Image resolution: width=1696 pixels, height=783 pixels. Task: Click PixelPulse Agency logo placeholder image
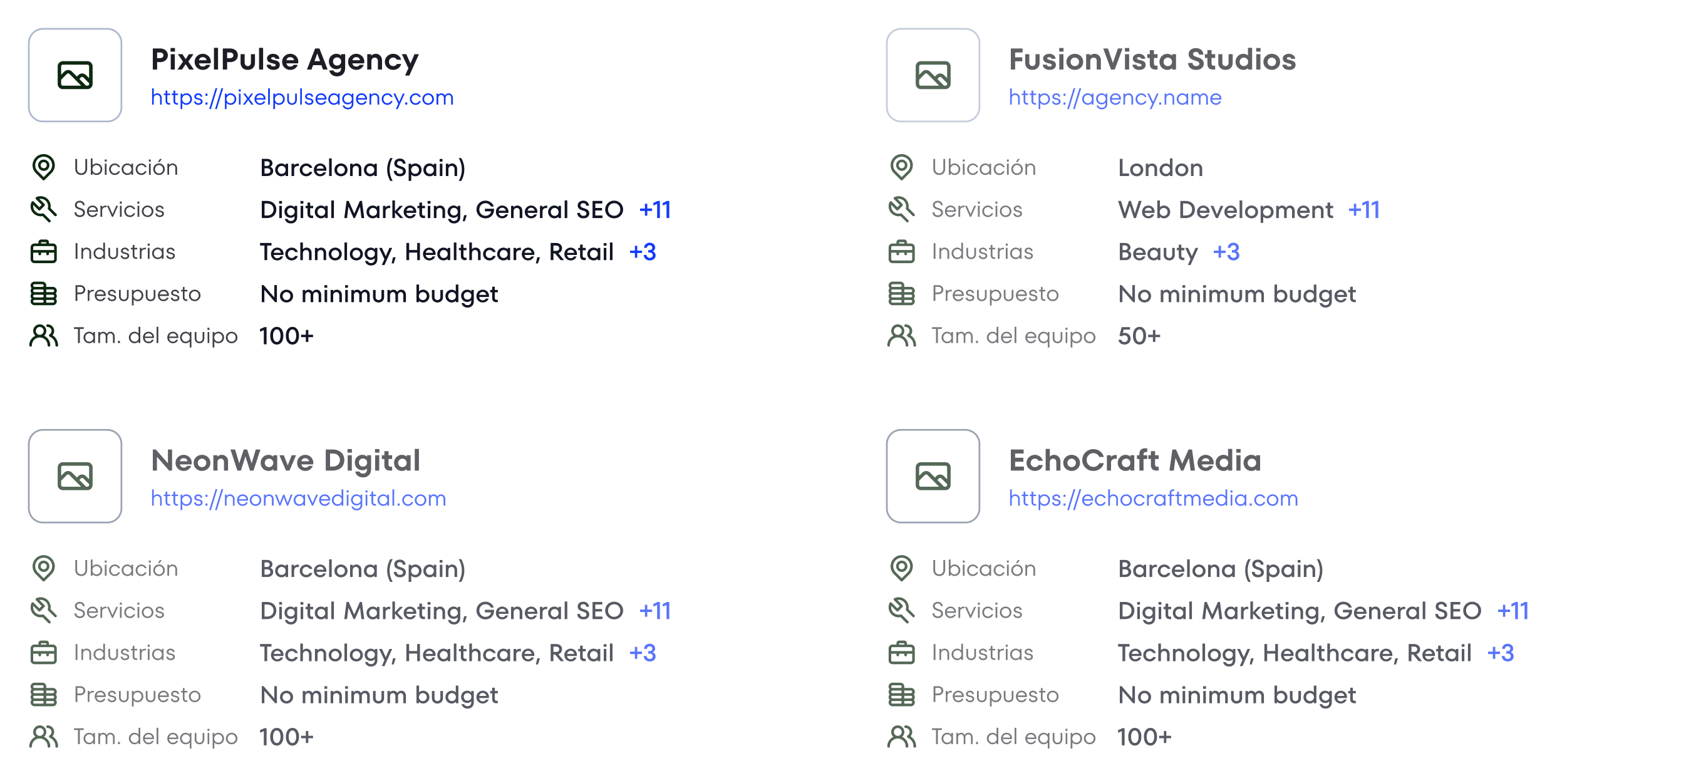[x=75, y=75]
